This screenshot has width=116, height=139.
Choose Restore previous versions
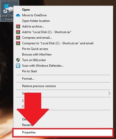(63, 86)
